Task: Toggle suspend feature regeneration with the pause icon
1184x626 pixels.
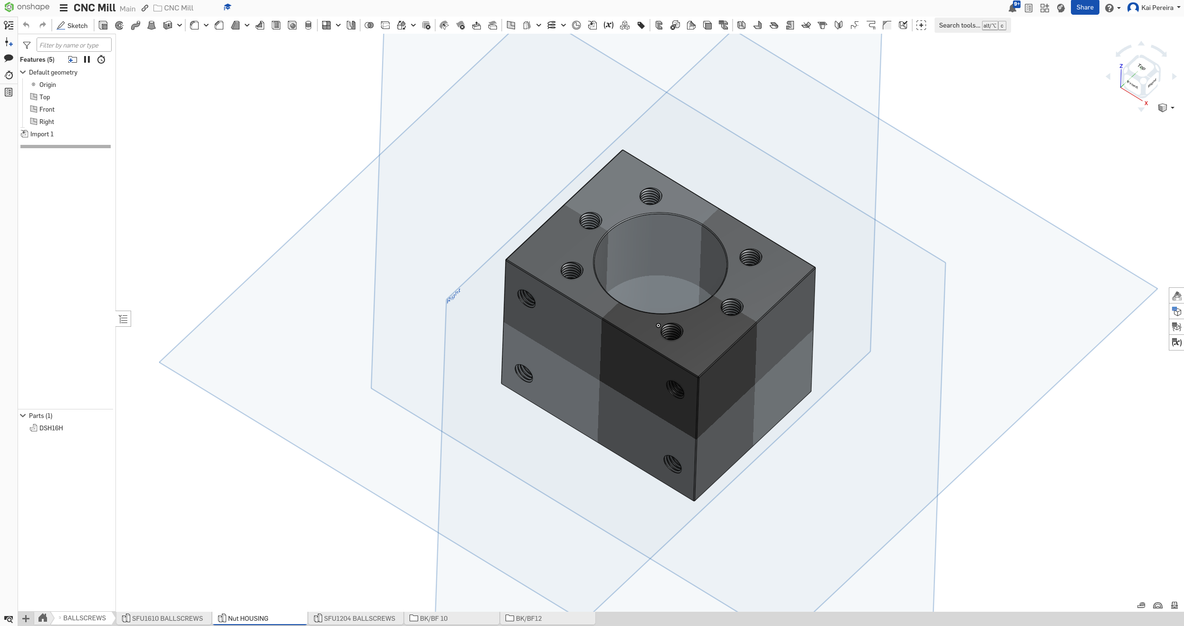Action: pyautogui.click(x=87, y=59)
